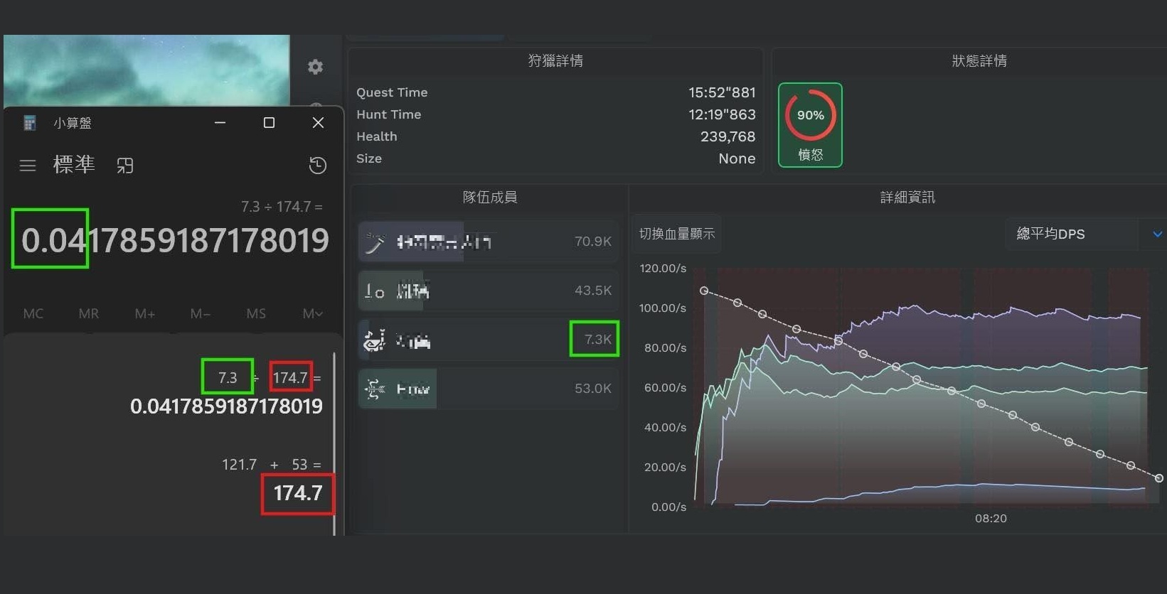Click the keep-on-top icon beside 標準

click(125, 166)
